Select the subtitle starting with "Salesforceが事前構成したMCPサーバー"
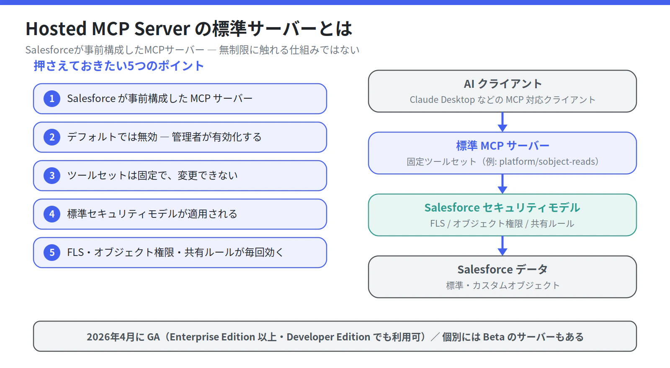 pos(192,50)
